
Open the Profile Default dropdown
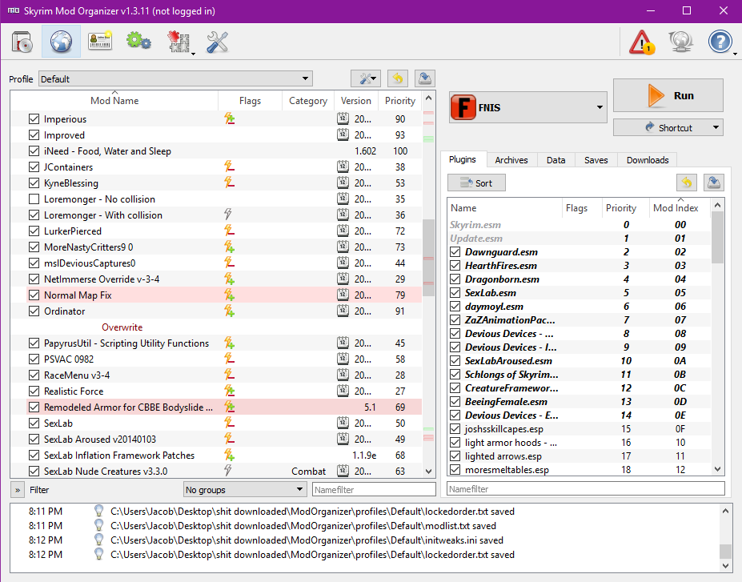click(x=174, y=78)
